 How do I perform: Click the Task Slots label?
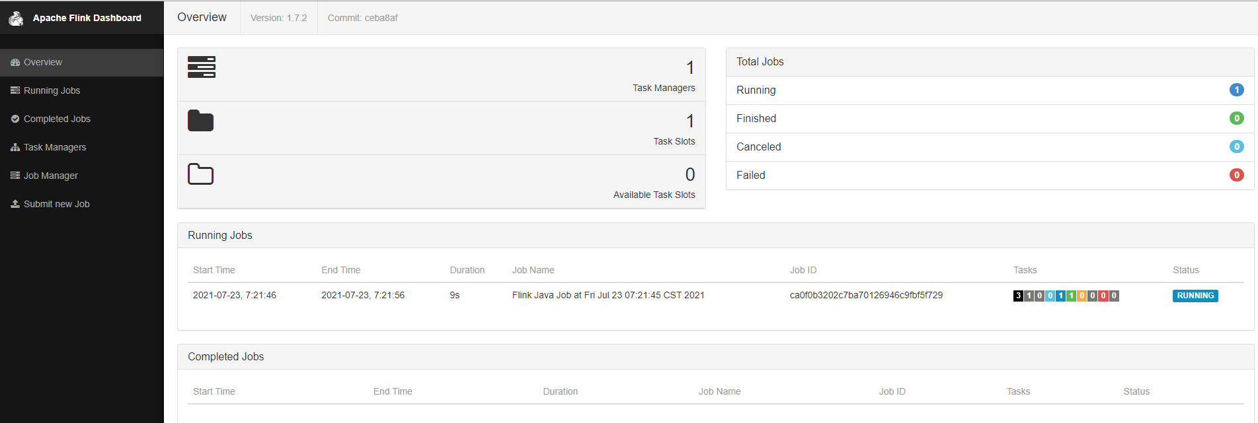tap(674, 141)
